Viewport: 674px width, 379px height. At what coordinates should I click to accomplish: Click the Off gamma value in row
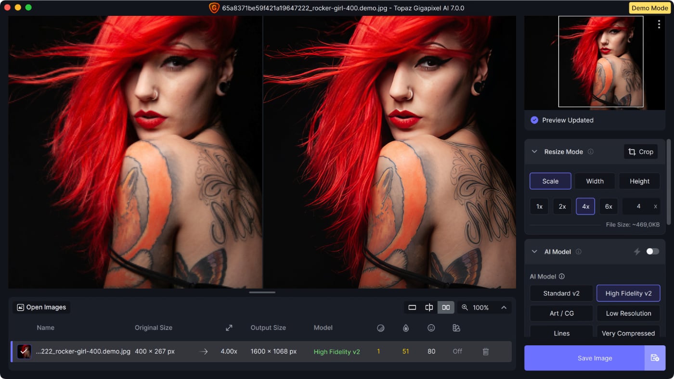[457, 352]
